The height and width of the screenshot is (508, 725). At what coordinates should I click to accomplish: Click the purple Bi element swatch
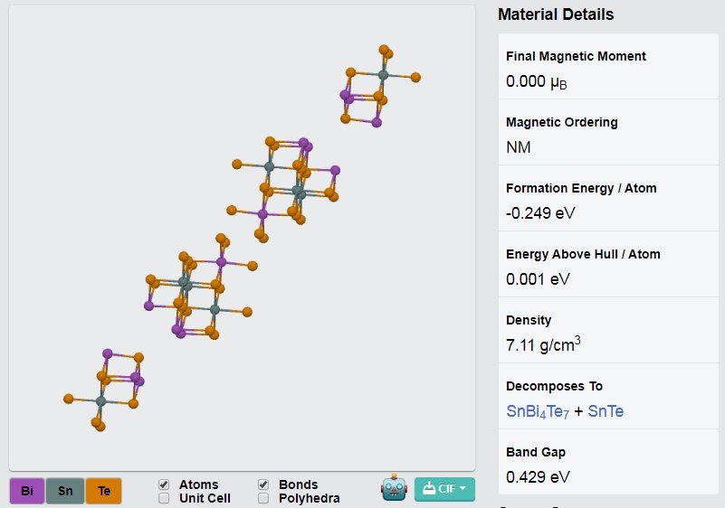tap(27, 491)
